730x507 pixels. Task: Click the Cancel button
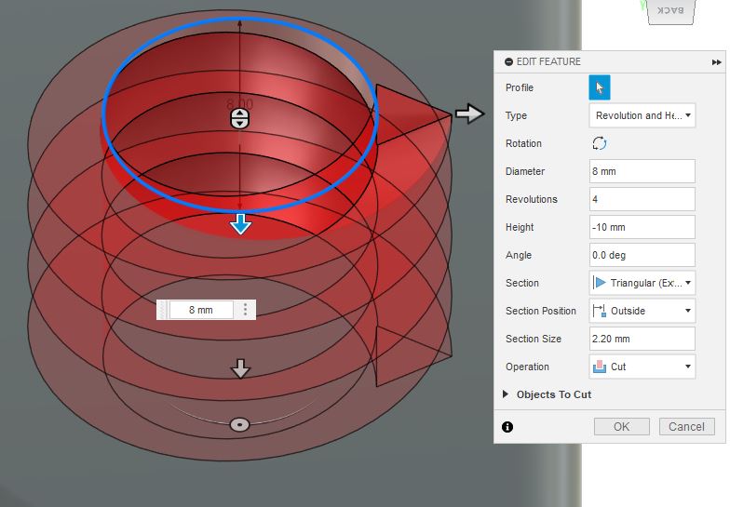[x=687, y=426]
